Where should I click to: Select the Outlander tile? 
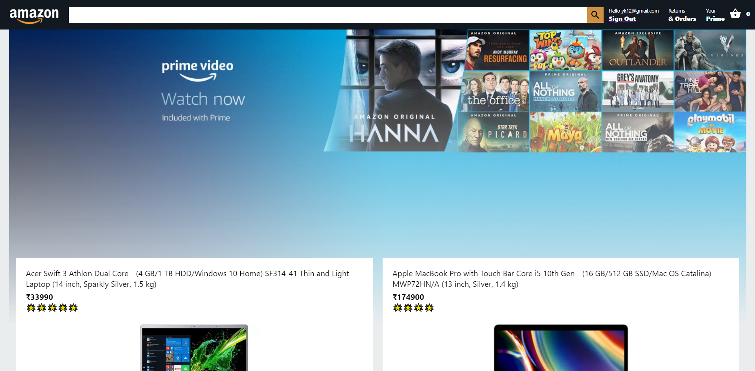(638, 50)
